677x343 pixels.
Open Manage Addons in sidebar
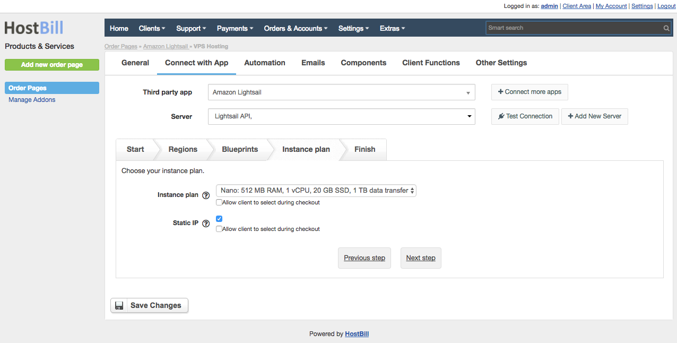(x=32, y=99)
